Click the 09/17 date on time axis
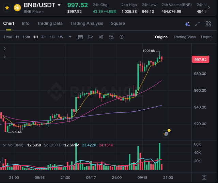The height and width of the screenshot is (183, 218). (x=91, y=178)
